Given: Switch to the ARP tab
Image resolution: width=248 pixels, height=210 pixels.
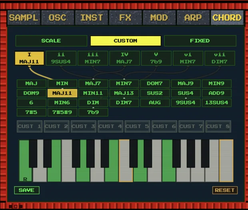Looking at the screenshot, I should tap(193, 18).
